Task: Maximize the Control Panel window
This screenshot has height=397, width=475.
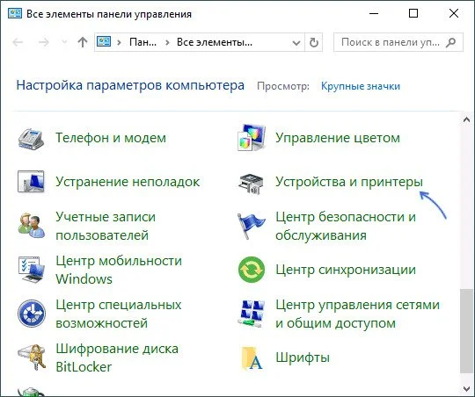Action: point(413,14)
